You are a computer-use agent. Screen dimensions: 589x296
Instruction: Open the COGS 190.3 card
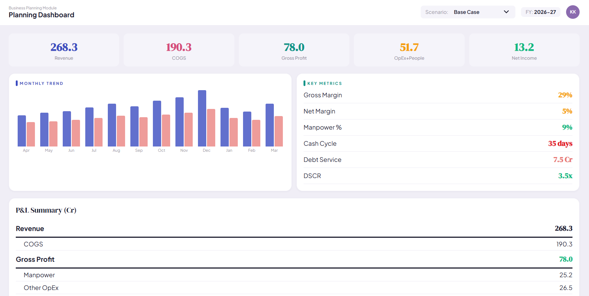[x=179, y=50]
